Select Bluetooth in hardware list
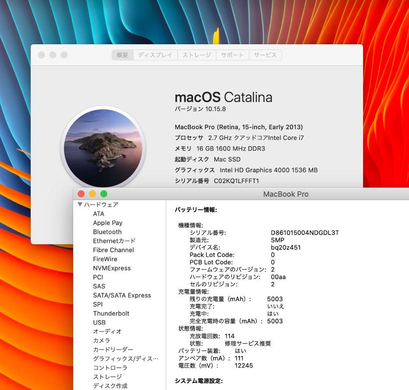Image resolution: width=409 pixels, height=390 pixels. 107,232
